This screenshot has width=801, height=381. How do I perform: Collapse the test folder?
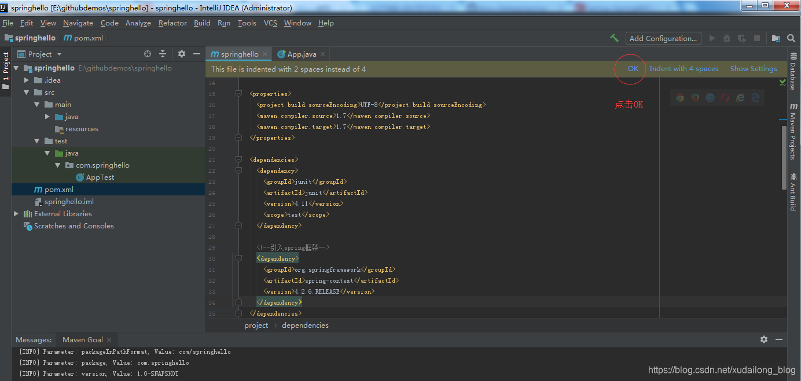tap(37, 141)
